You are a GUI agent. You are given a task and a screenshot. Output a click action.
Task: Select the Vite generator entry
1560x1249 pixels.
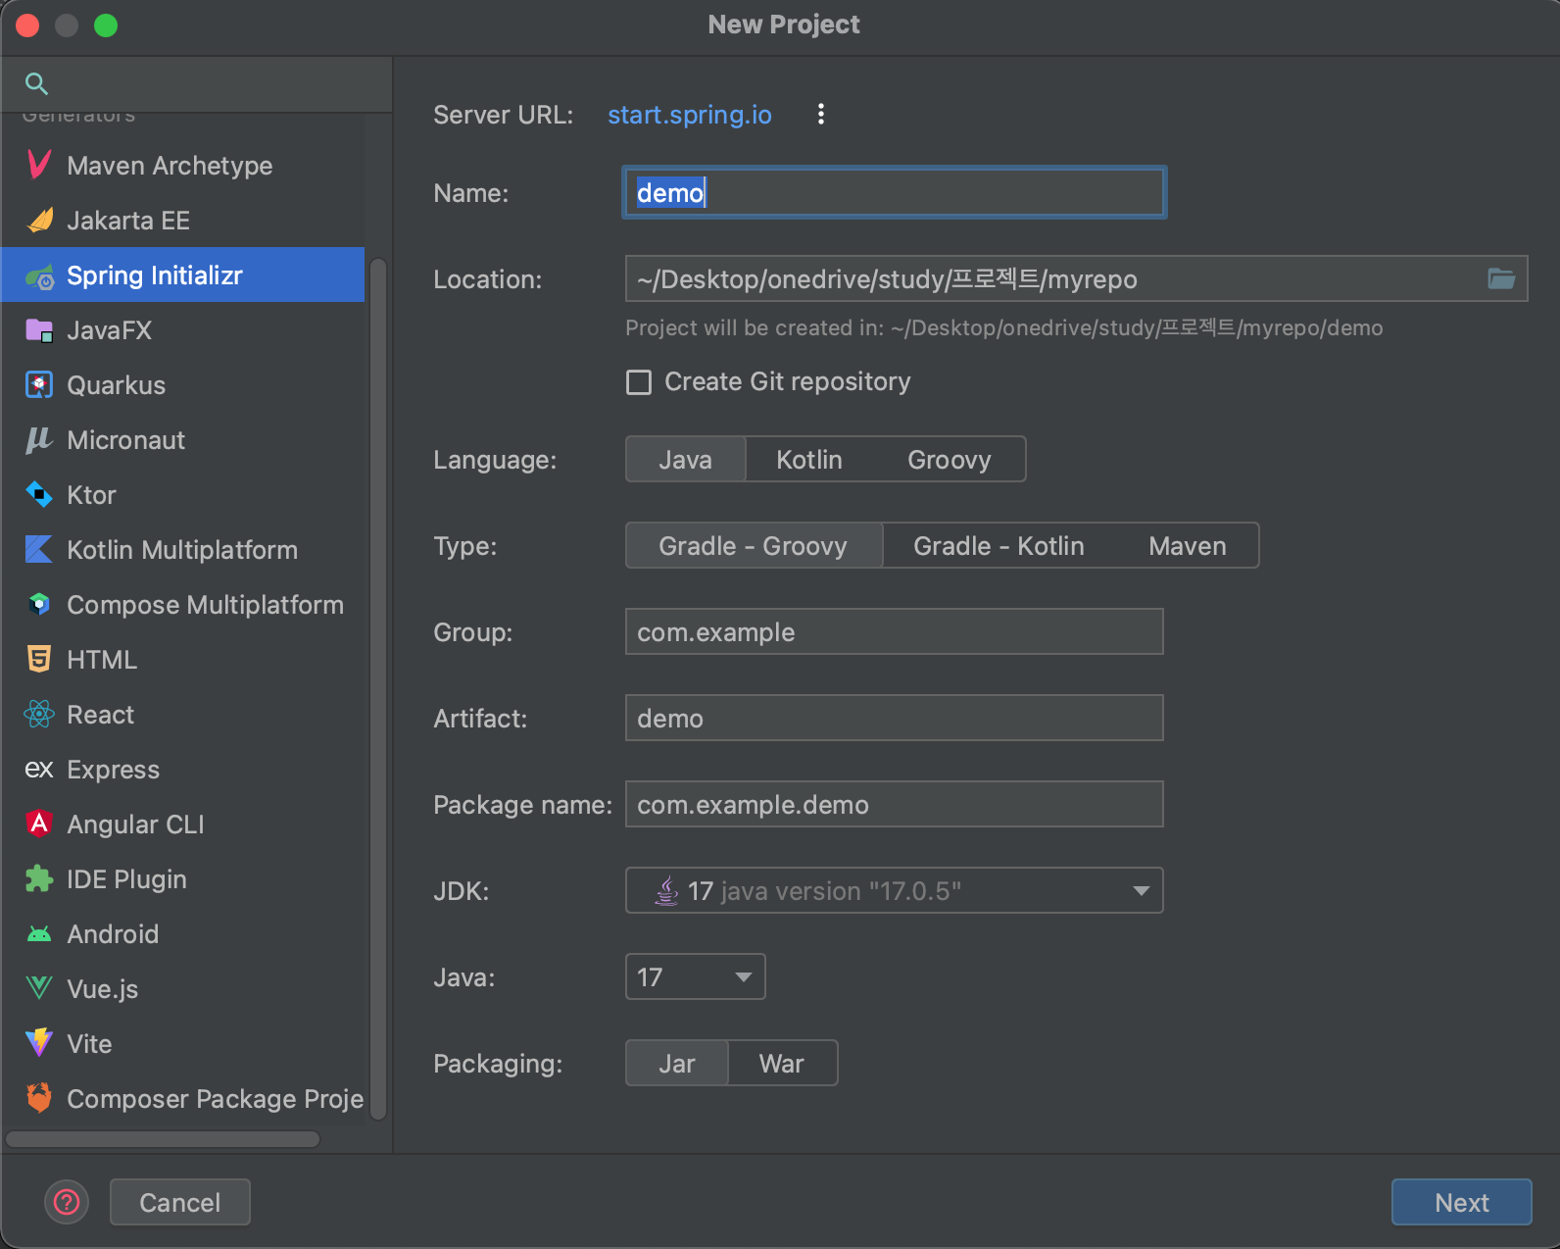pos(183,1044)
